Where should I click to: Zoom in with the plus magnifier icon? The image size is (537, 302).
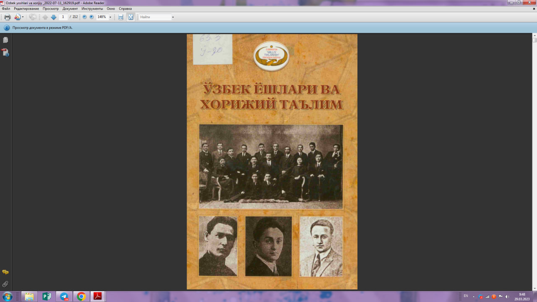(x=91, y=17)
